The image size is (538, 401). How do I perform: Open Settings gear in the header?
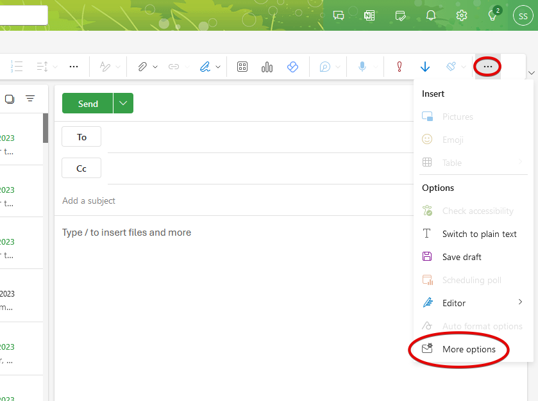pos(462,15)
